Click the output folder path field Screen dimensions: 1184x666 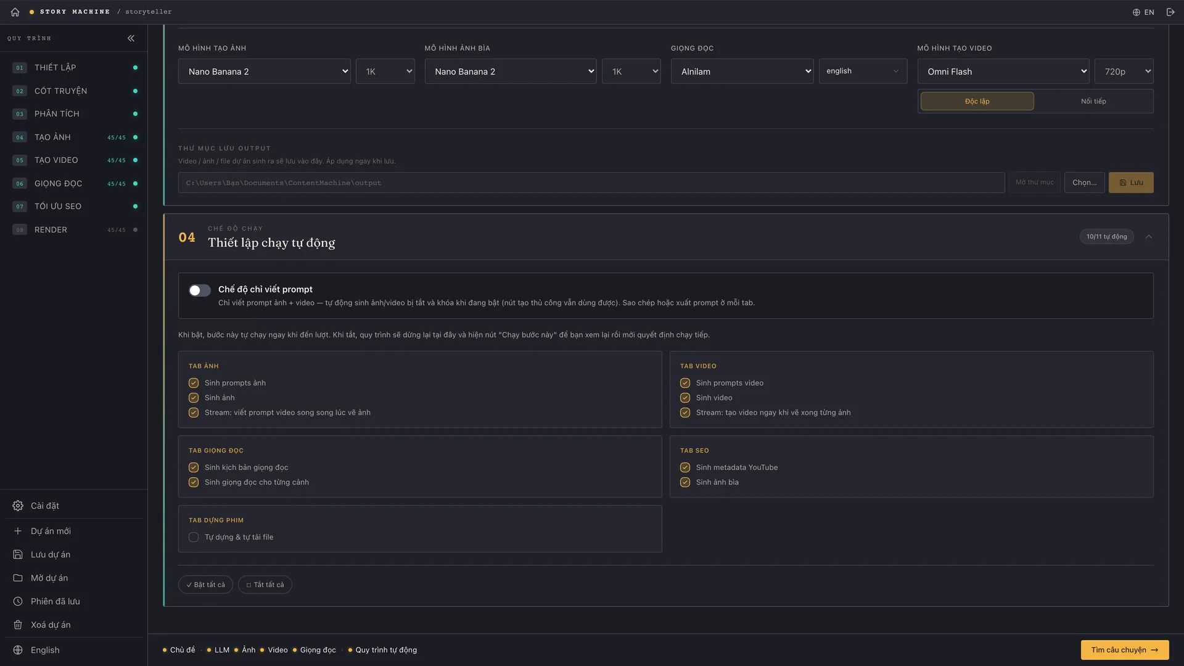click(591, 183)
